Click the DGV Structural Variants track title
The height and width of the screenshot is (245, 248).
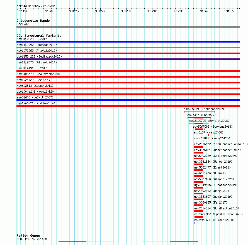[39, 36]
